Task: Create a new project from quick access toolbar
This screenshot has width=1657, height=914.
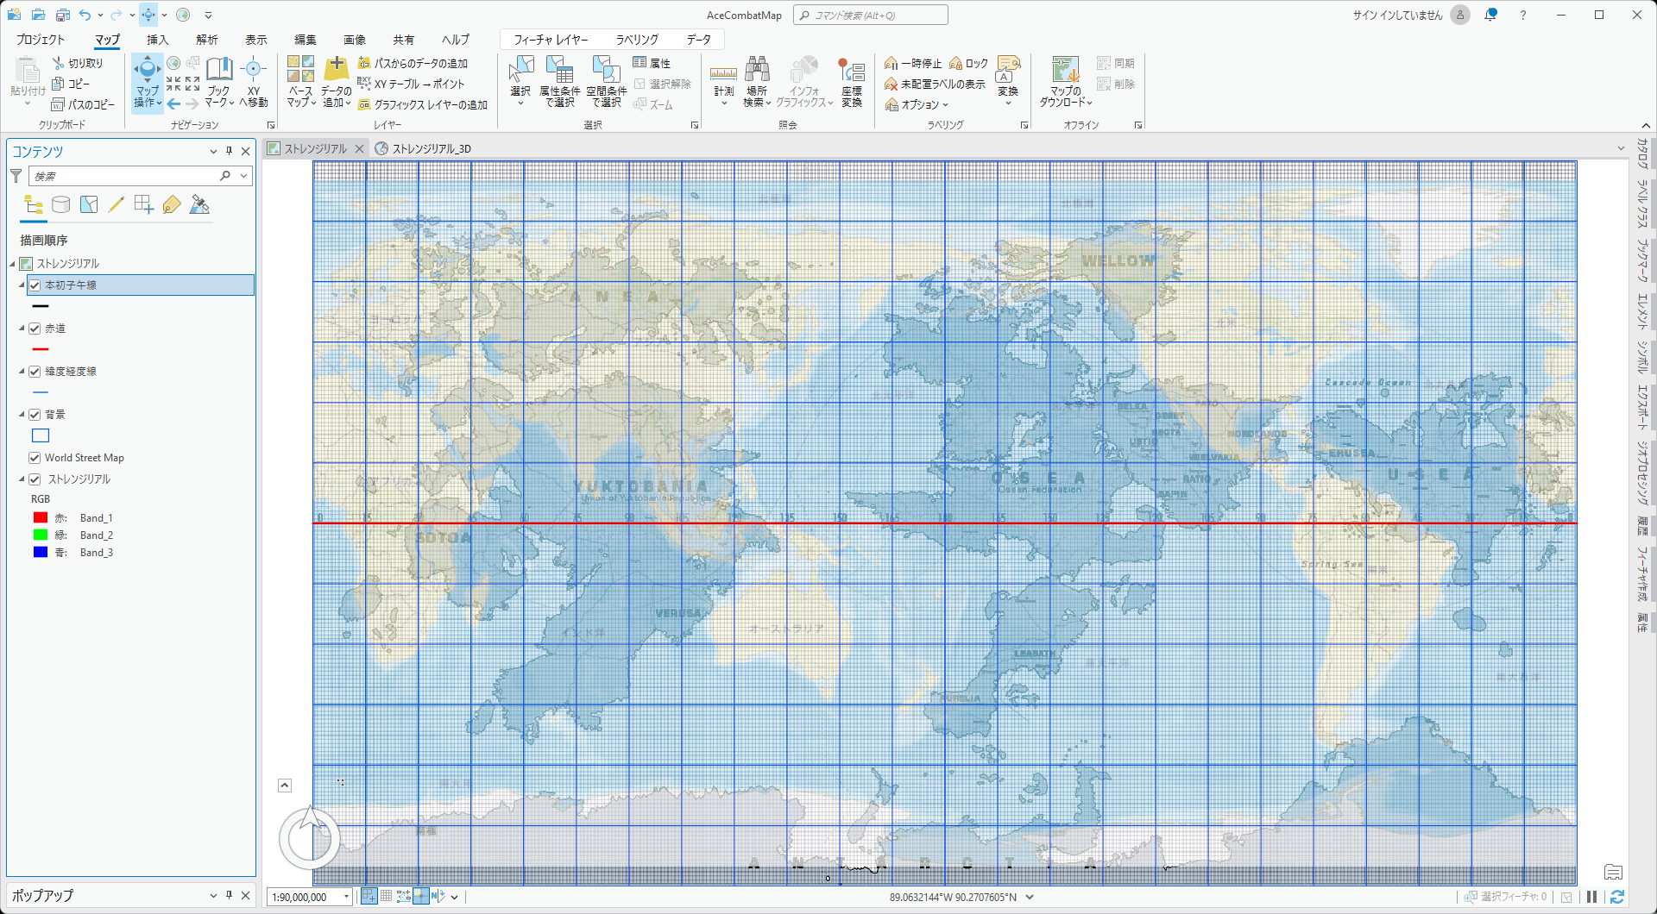Action: pyautogui.click(x=15, y=15)
